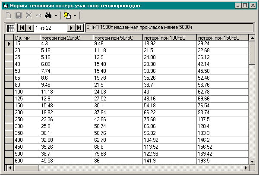The height and width of the screenshot is (175, 259).
Task: Click the "Dy, мм" column header
Action: [x=26, y=38]
